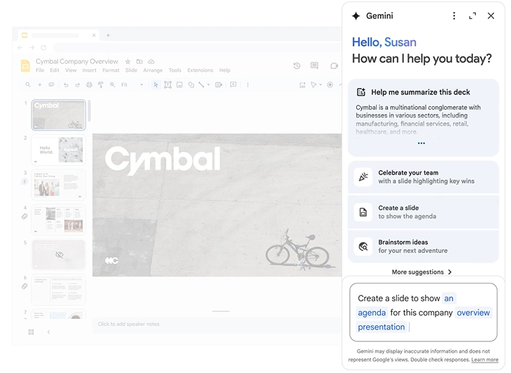Click the 'overview' chip in the prompt
The height and width of the screenshot is (373, 511).
pyautogui.click(x=473, y=312)
